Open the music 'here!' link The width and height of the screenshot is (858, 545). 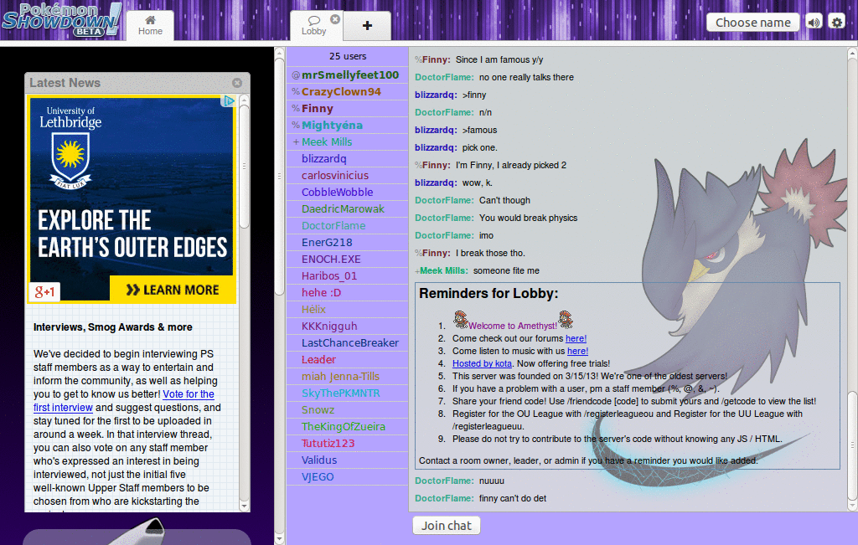(577, 351)
